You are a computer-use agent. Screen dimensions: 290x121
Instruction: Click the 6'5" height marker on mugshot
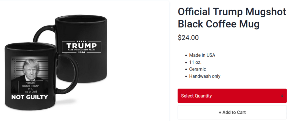pos(14,60)
